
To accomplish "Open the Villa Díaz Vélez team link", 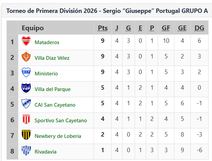I will click(x=52, y=58).
